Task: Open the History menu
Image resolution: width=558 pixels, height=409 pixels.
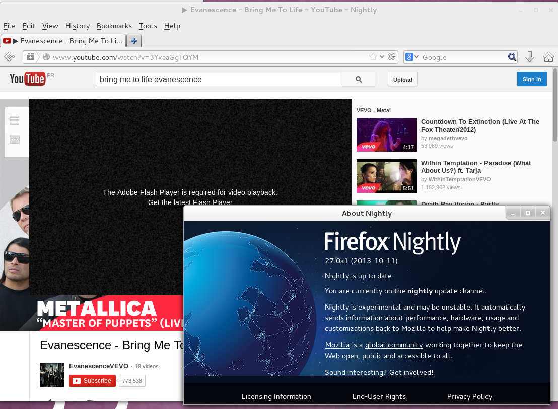Action: coord(77,26)
